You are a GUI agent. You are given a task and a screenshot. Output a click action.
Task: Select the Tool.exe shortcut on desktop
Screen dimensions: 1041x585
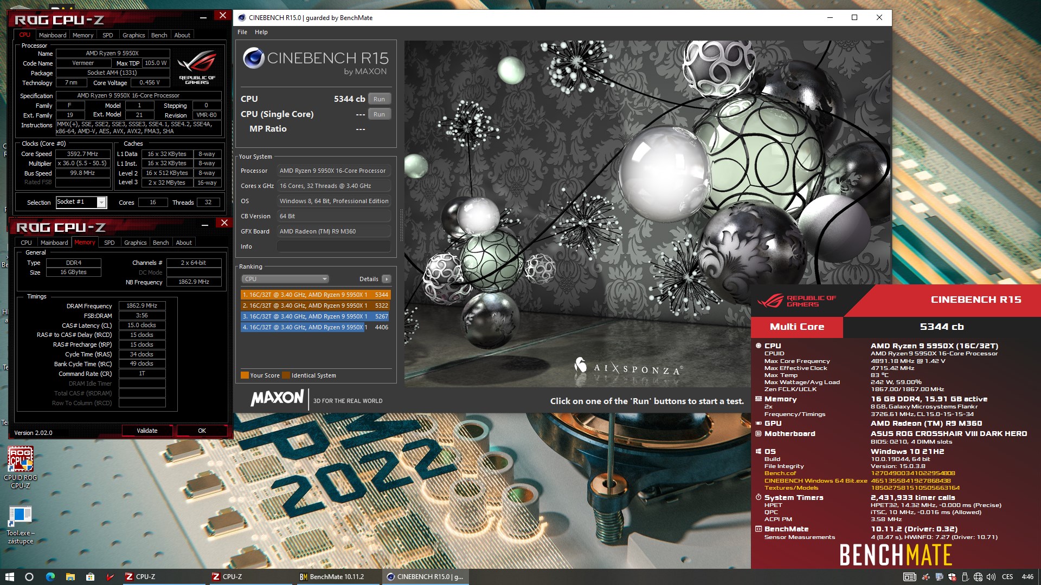tap(21, 524)
